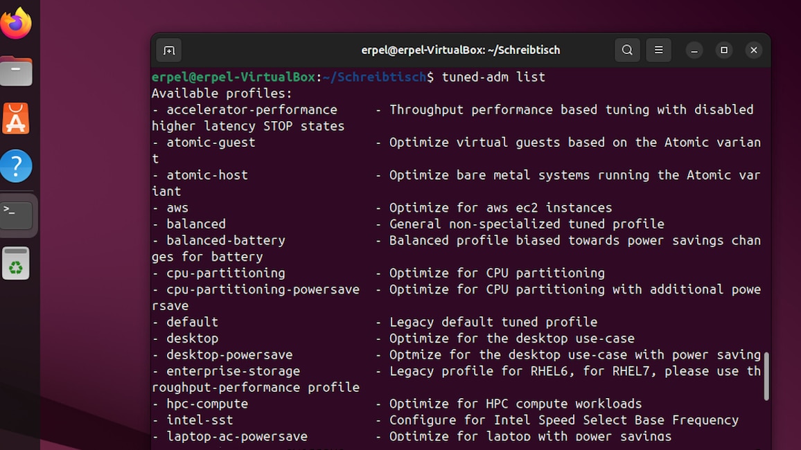The image size is (801, 450).
Task: Click the 'default' profile name
Action: click(192, 322)
